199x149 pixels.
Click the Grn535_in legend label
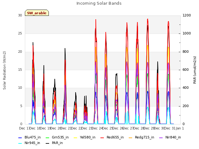coord(60,137)
